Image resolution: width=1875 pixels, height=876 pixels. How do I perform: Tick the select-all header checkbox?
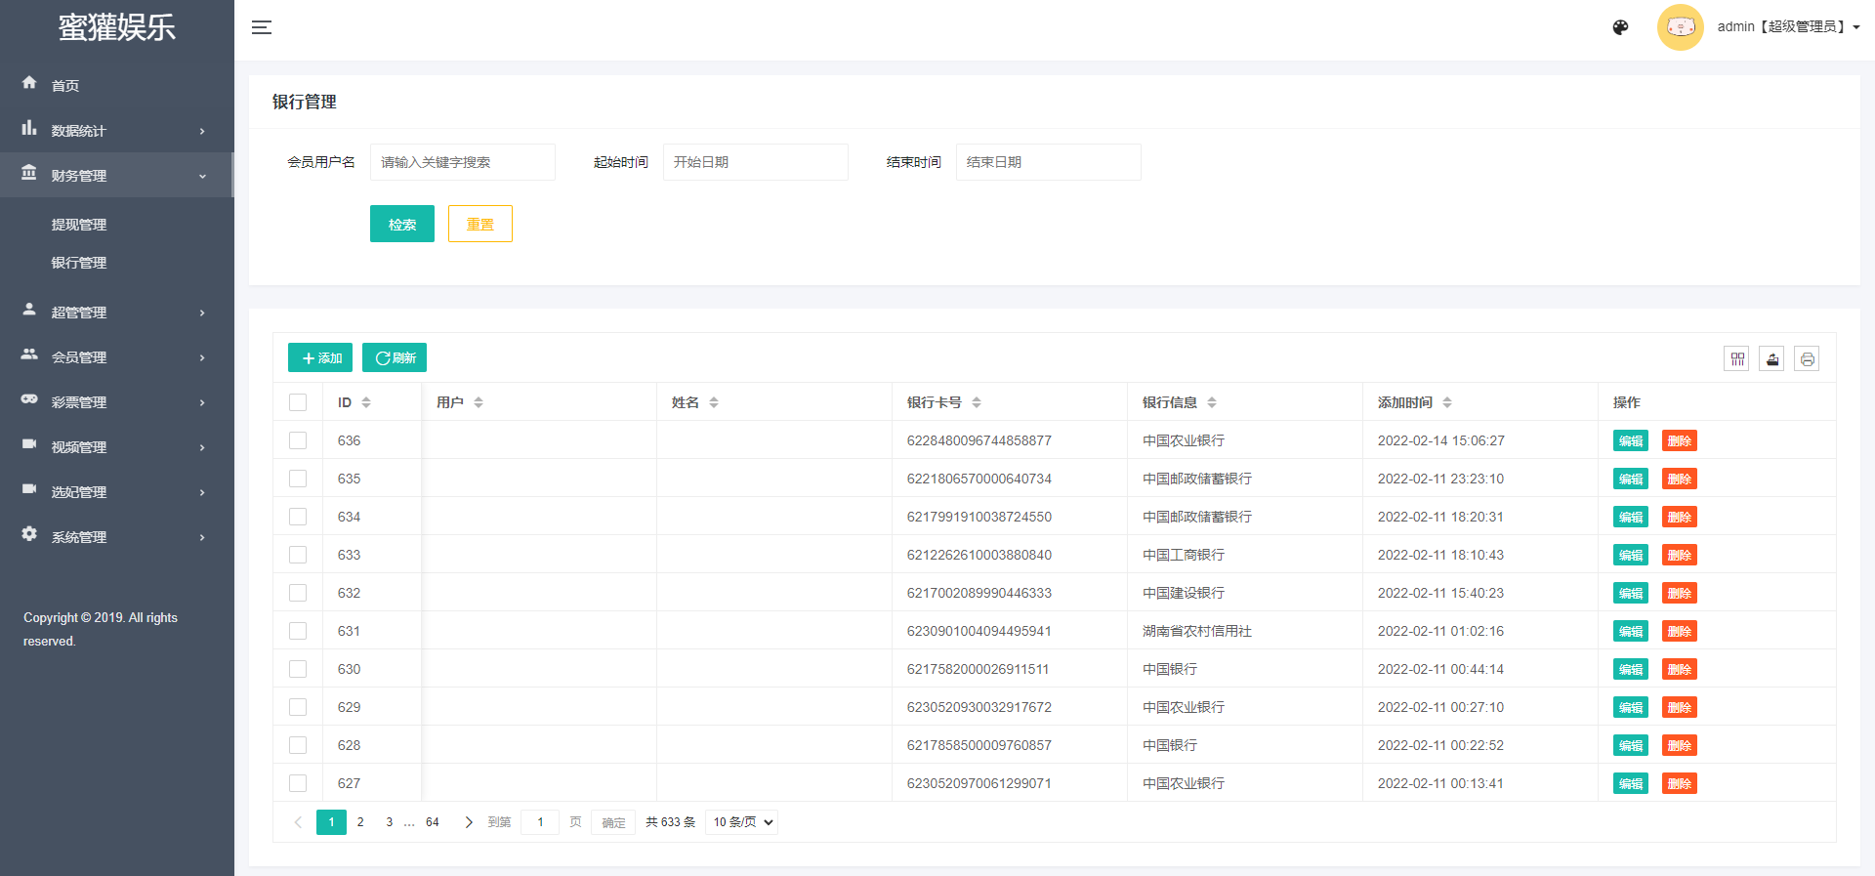(x=298, y=402)
